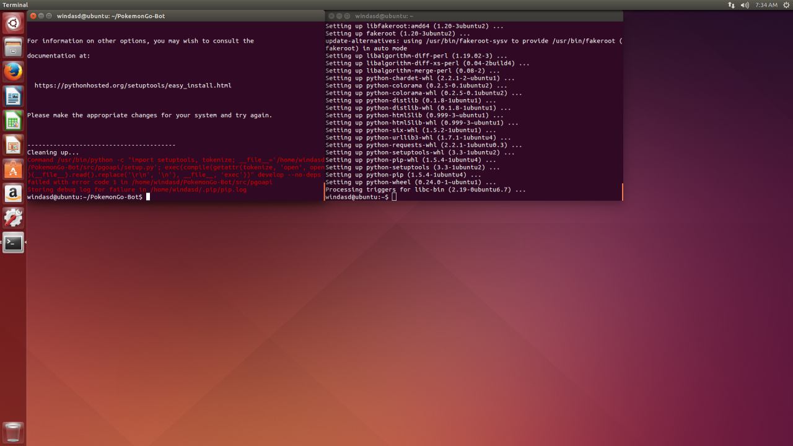Image resolution: width=793 pixels, height=446 pixels.
Task: Click 'Setting up python-urllib3-whl' line
Action: tap(418, 138)
